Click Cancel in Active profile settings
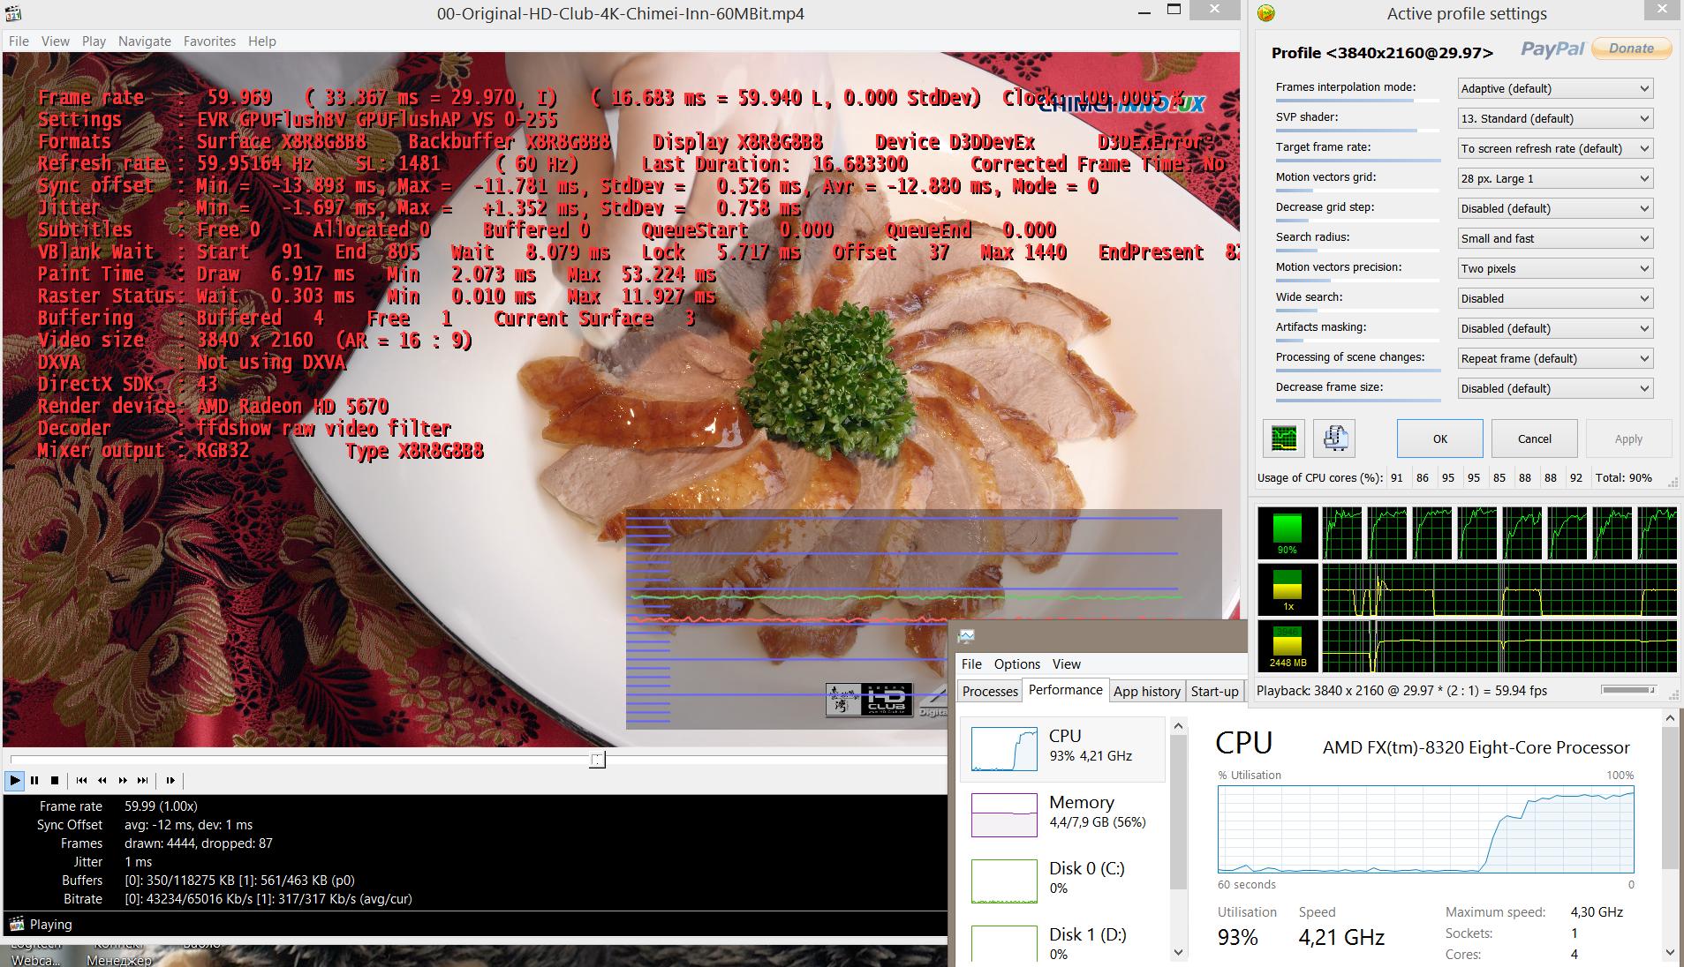Screen dimensions: 1684x967 (x=1534, y=439)
